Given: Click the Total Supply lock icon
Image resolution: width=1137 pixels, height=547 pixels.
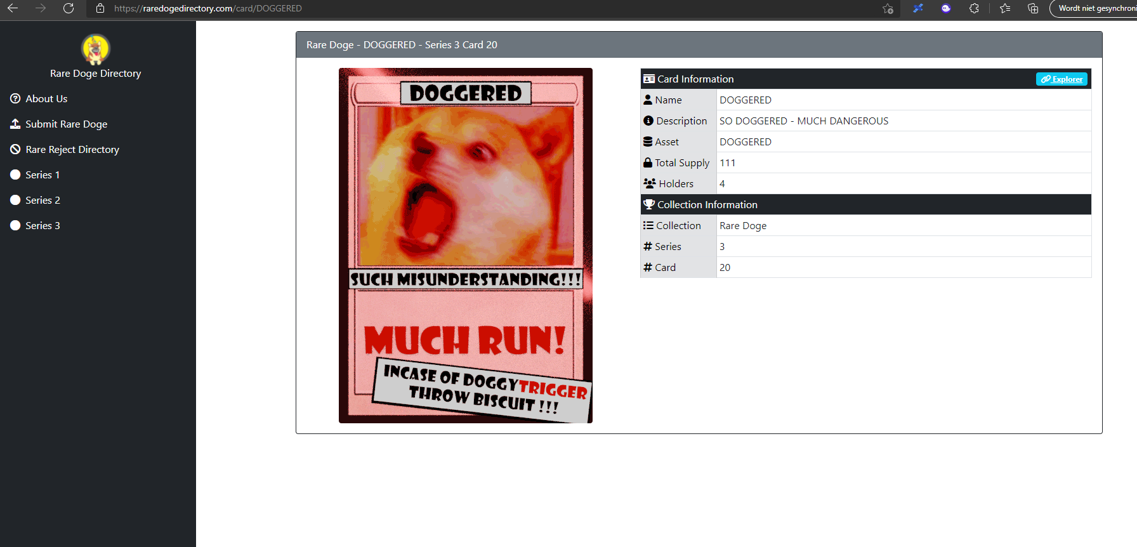Looking at the screenshot, I should (648, 162).
